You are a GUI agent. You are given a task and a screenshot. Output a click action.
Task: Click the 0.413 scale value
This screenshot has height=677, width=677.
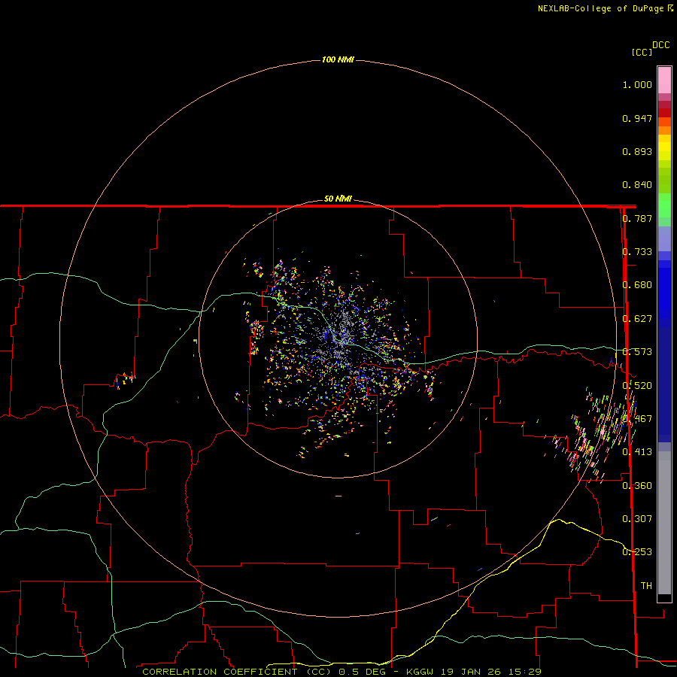637,452
